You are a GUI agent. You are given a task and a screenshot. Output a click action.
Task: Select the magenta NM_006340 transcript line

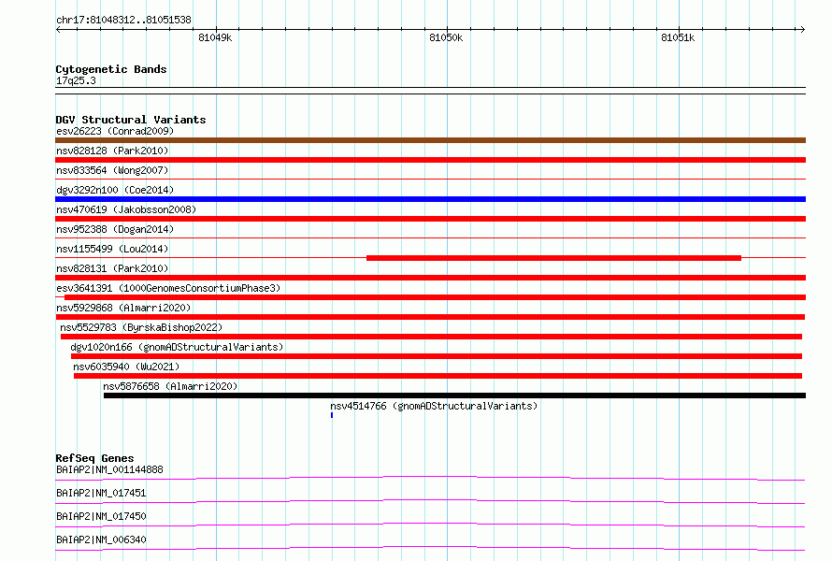tap(430, 548)
